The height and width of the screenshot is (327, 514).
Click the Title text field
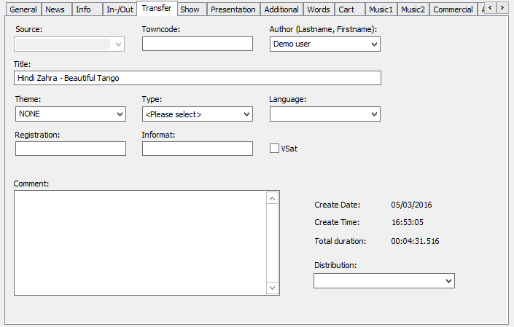[197, 78]
